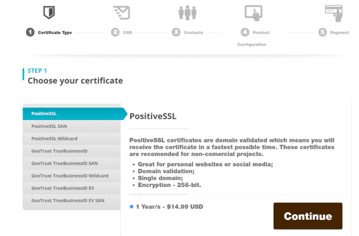Select the PositiveSSL certificate tab
The image size is (359, 236).
coord(71,114)
